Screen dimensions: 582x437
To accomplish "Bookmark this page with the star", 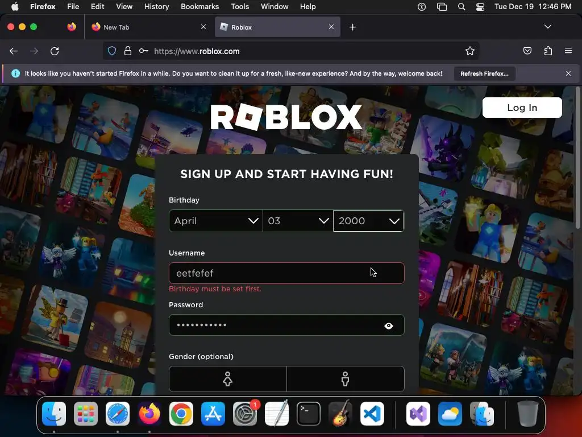I will coord(470,51).
